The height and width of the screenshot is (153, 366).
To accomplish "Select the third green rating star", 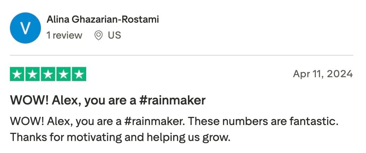I will pyautogui.click(x=48, y=74).
